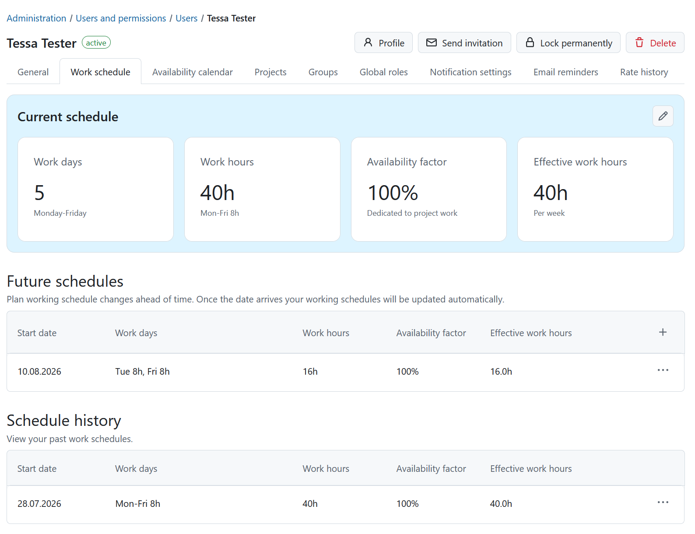Open the options menu for 10.08.2026 schedule row
Screen dimensions: 695x534
663,370
